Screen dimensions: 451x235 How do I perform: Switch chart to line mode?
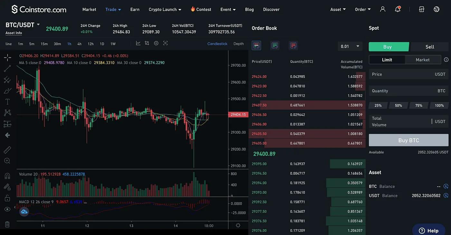(9, 44)
